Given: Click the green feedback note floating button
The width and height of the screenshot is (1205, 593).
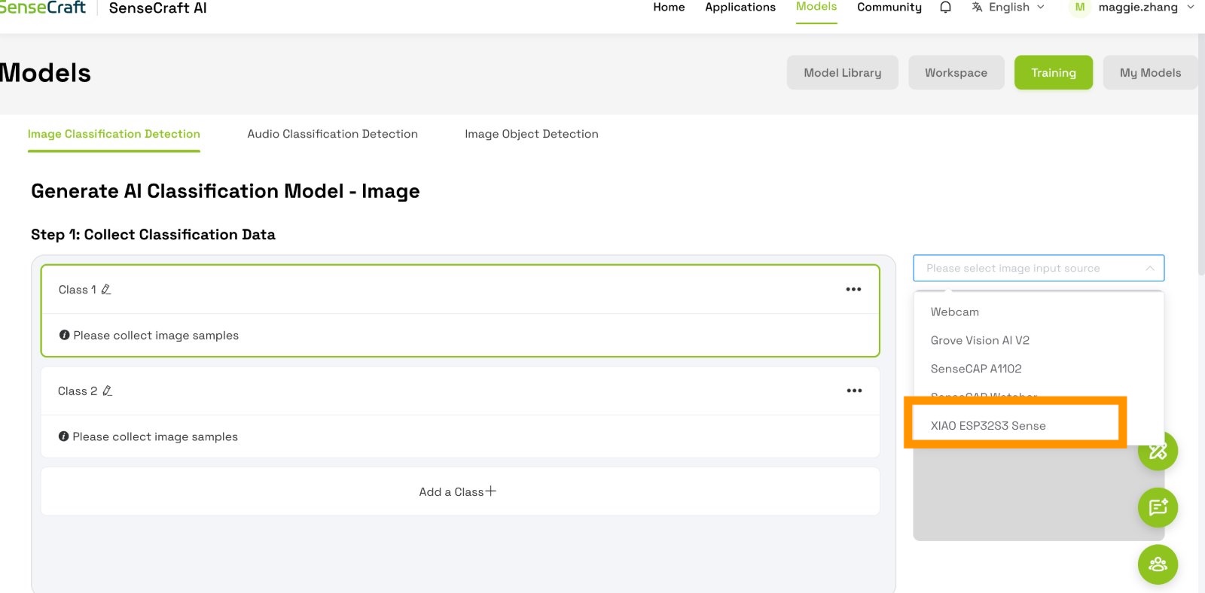Looking at the screenshot, I should click(x=1158, y=507).
